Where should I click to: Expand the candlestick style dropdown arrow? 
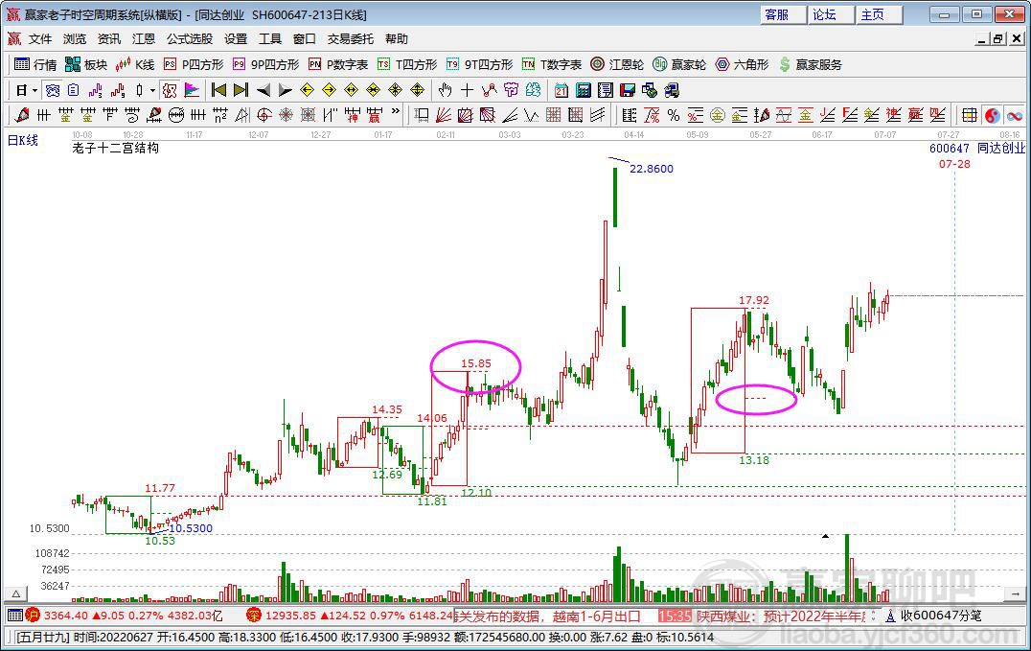click(152, 90)
